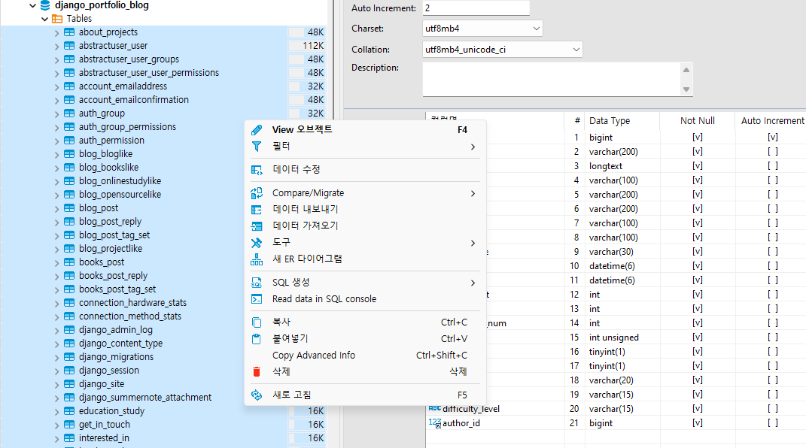
Task: Click the Tables folder icon
Action: (x=57, y=19)
